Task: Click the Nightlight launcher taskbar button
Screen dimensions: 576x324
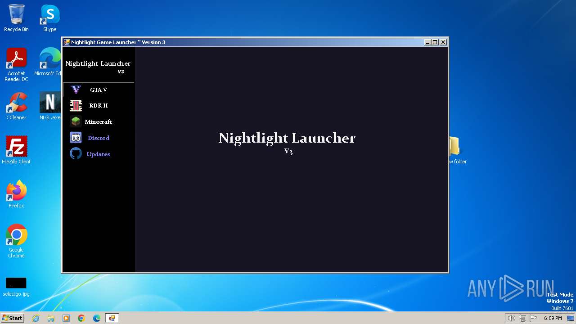Action: [112, 318]
